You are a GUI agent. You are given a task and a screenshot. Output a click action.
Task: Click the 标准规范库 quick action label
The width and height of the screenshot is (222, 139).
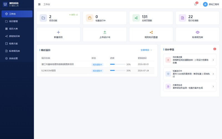pos(198,37)
